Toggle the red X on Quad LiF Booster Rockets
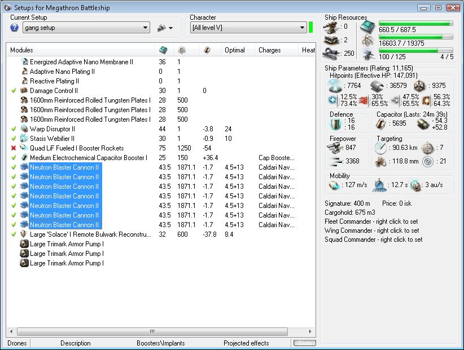This screenshot has height=350, width=464. [14, 148]
